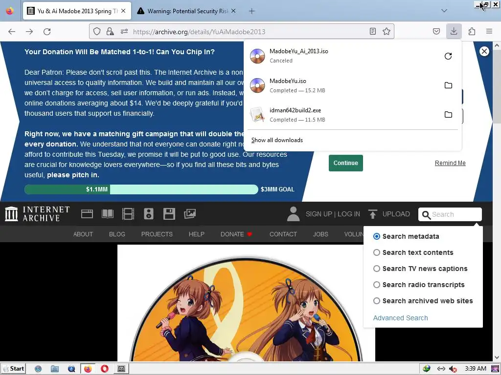
Task: Switch to the Yu & Ai Madobe 2013 tab
Action: [77, 11]
